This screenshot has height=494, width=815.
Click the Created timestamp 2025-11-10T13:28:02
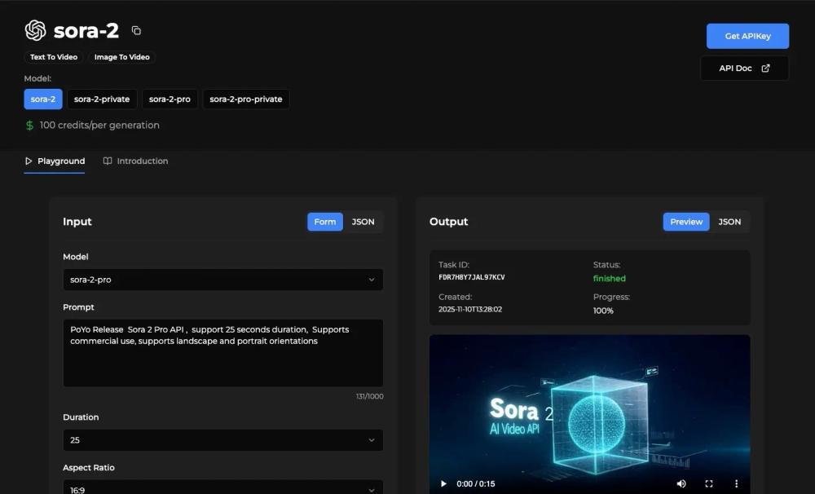tap(470, 310)
